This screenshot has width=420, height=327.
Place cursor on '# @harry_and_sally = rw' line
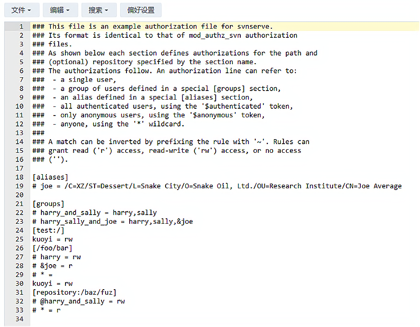78,301
